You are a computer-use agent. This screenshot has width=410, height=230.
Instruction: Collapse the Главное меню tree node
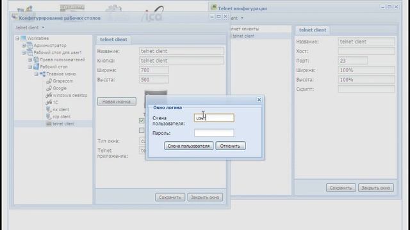click(37, 74)
